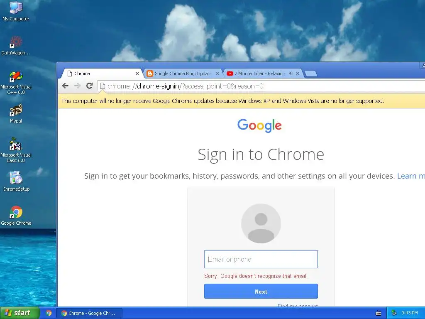Open the Learn more link
This screenshot has width=425, height=319.
(x=411, y=176)
